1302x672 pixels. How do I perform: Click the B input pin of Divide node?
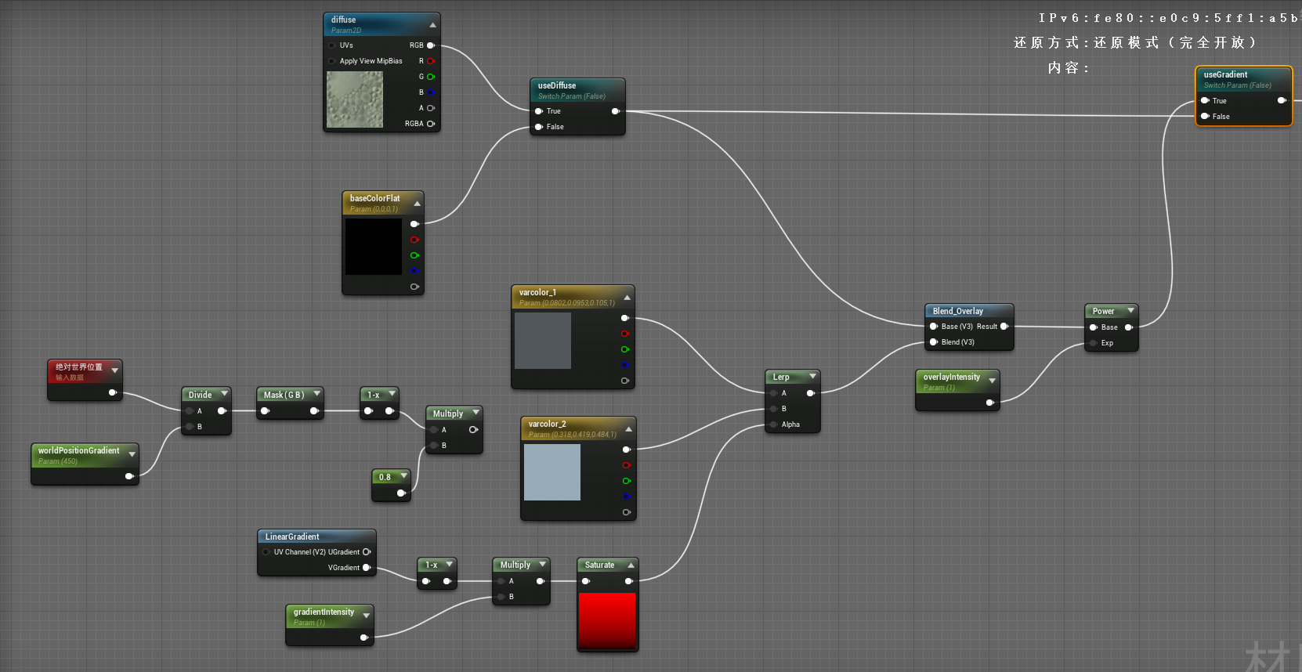click(190, 427)
